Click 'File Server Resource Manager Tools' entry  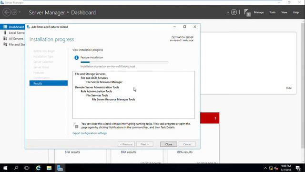(113, 99)
